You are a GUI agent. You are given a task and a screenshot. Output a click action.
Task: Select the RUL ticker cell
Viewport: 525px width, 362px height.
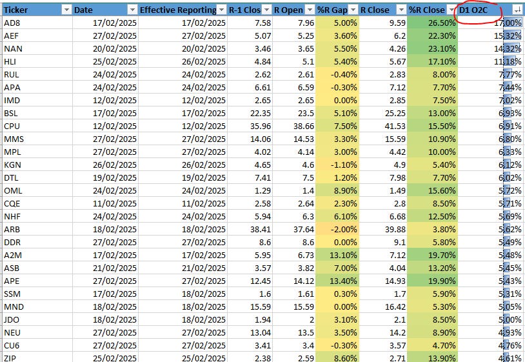tap(37, 75)
